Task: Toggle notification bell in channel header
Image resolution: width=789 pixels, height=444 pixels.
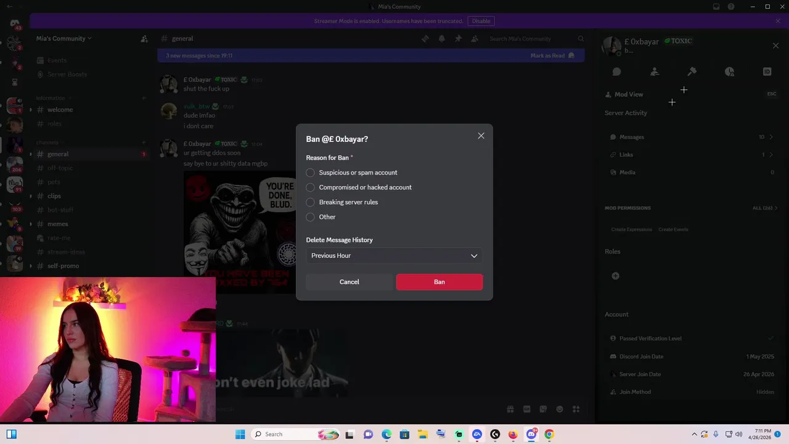Action: (441, 39)
